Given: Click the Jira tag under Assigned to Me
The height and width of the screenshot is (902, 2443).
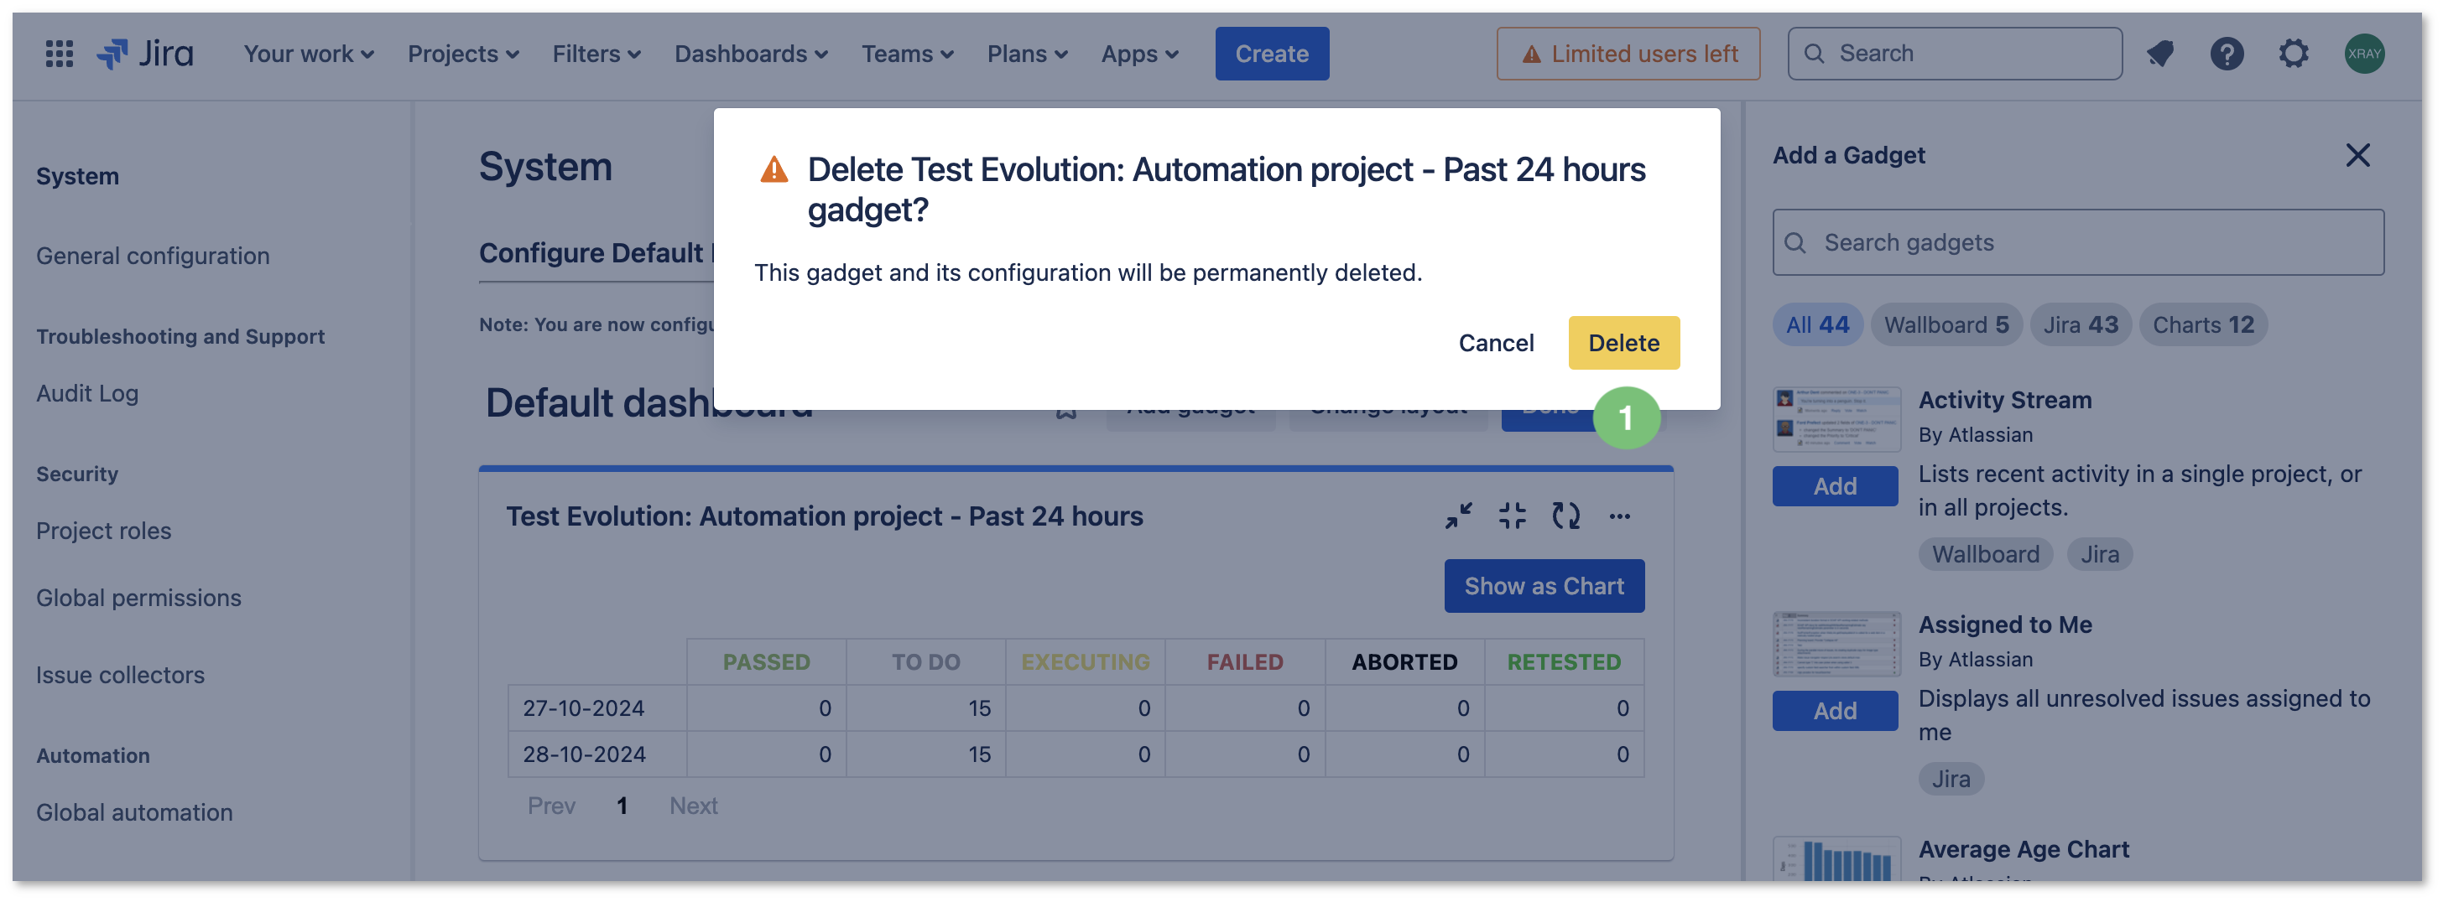Looking at the screenshot, I should click(1951, 779).
